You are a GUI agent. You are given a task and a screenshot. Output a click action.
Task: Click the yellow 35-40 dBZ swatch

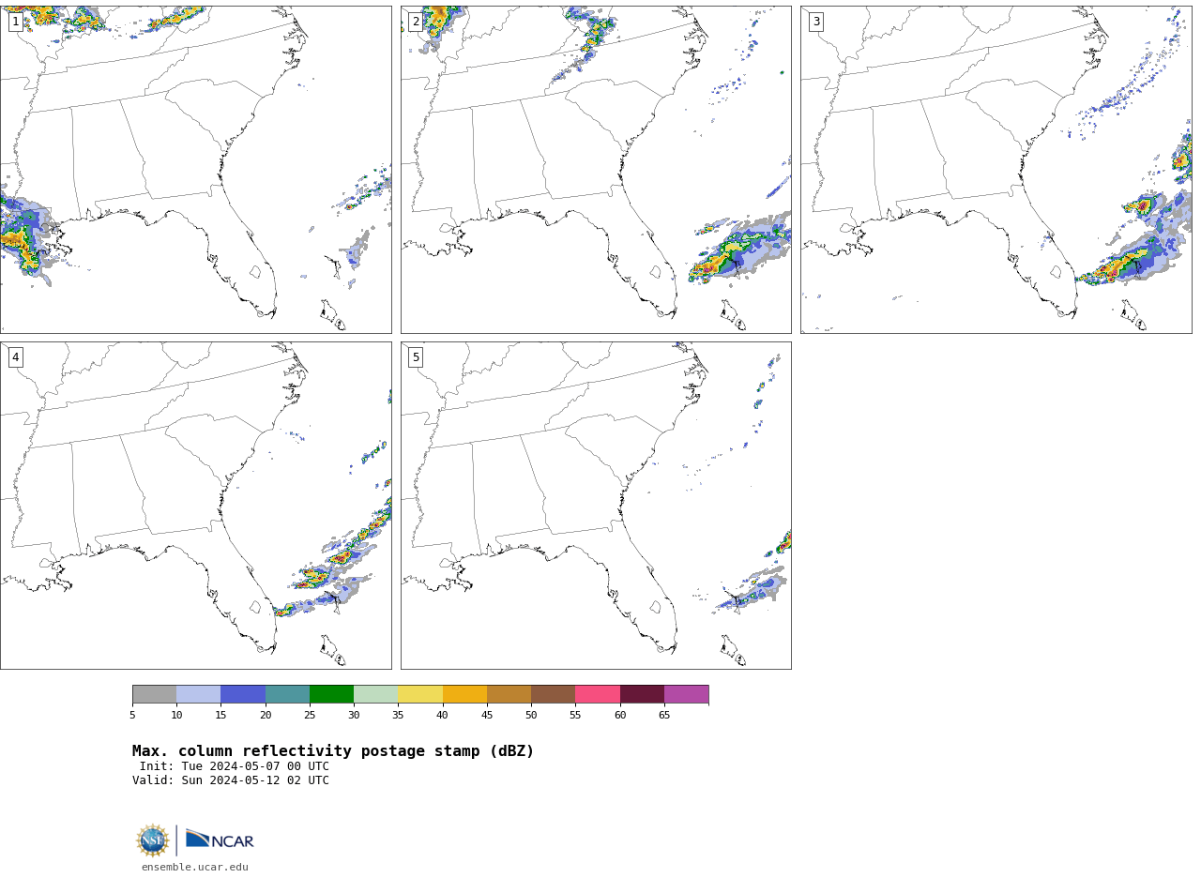420,694
